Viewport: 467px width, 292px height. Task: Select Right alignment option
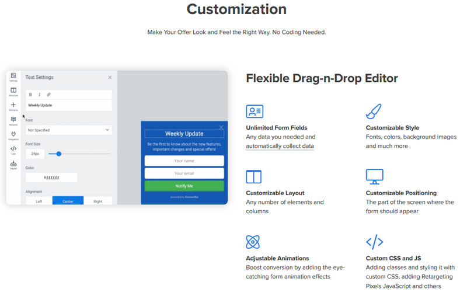coord(98,201)
